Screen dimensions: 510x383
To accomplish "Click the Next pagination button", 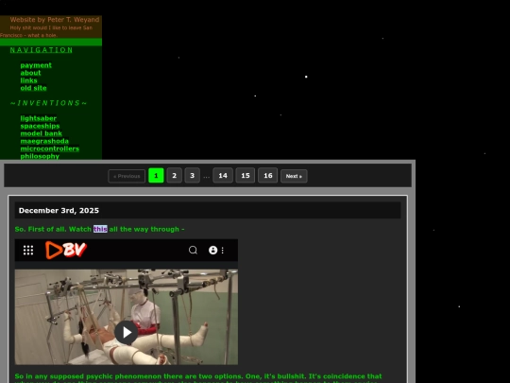I will (294, 176).
